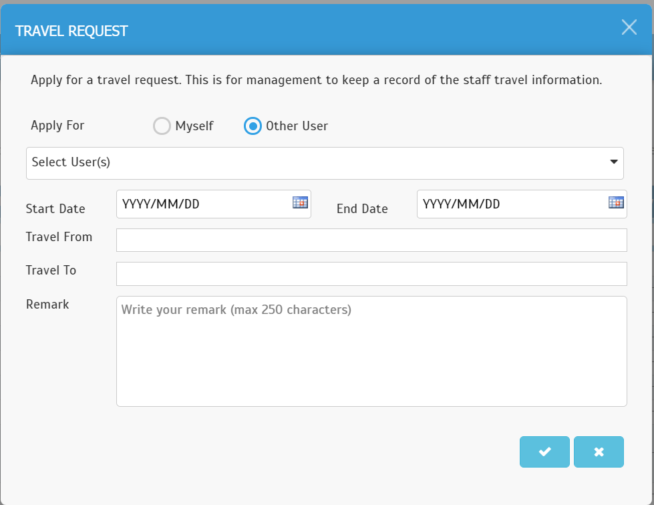The width and height of the screenshot is (654, 505).
Task: Click the "Other User" option label text
Action: [x=297, y=126]
